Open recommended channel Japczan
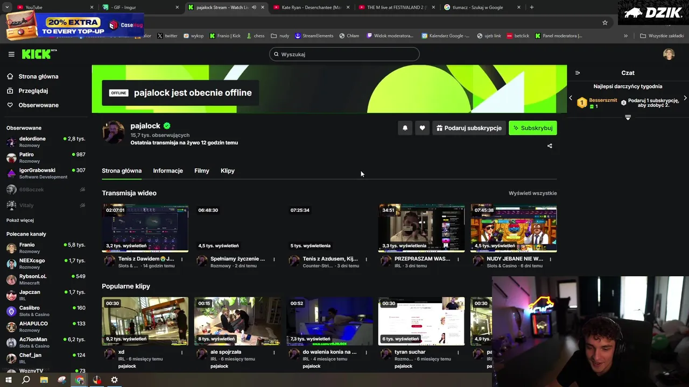 [x=46, y=295]
